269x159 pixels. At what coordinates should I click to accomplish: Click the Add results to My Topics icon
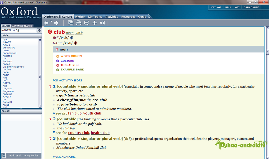tap(4, 156)
